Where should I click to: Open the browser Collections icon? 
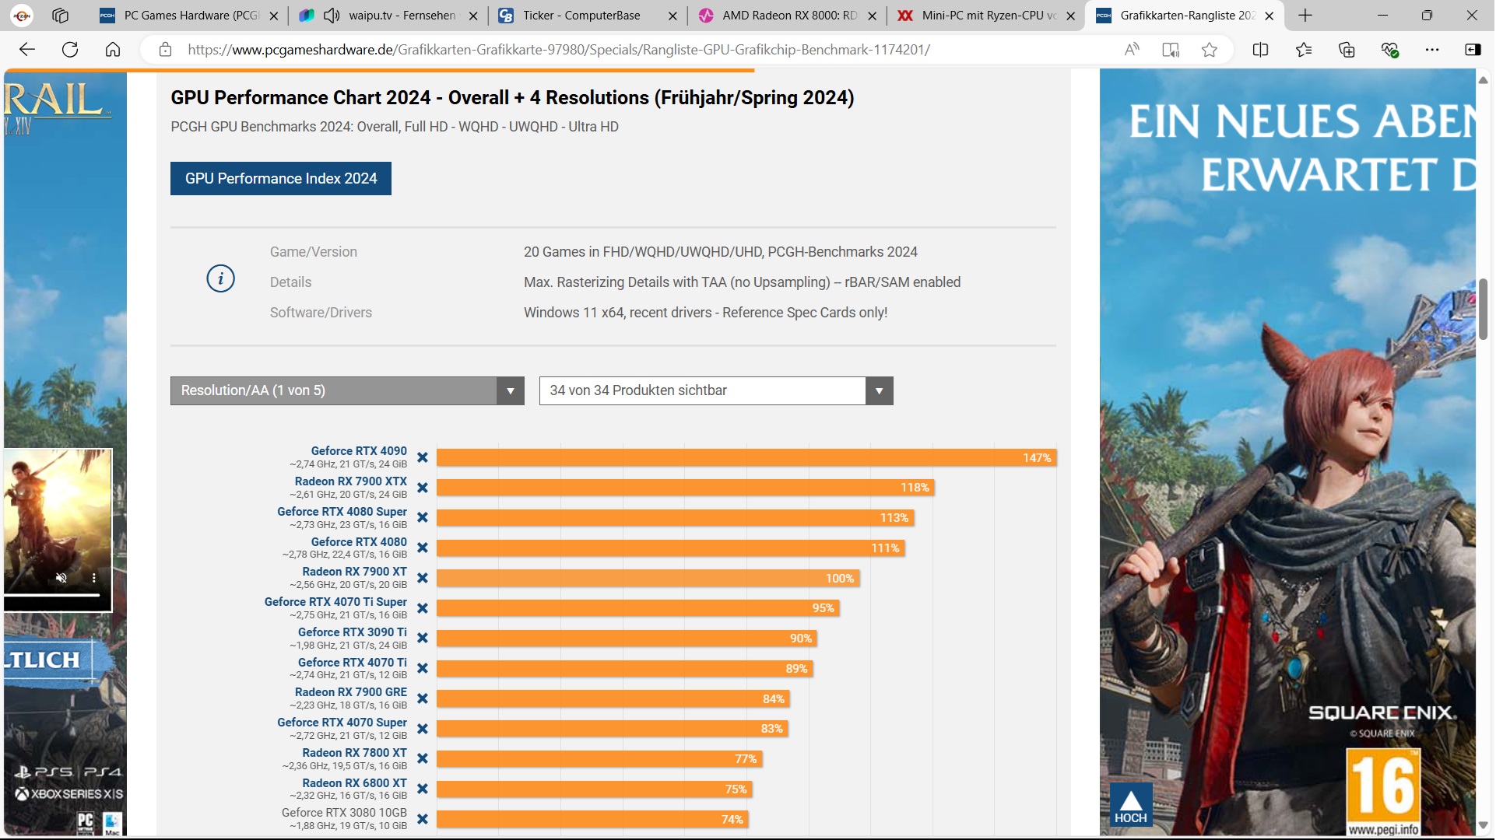[1347, 50]
